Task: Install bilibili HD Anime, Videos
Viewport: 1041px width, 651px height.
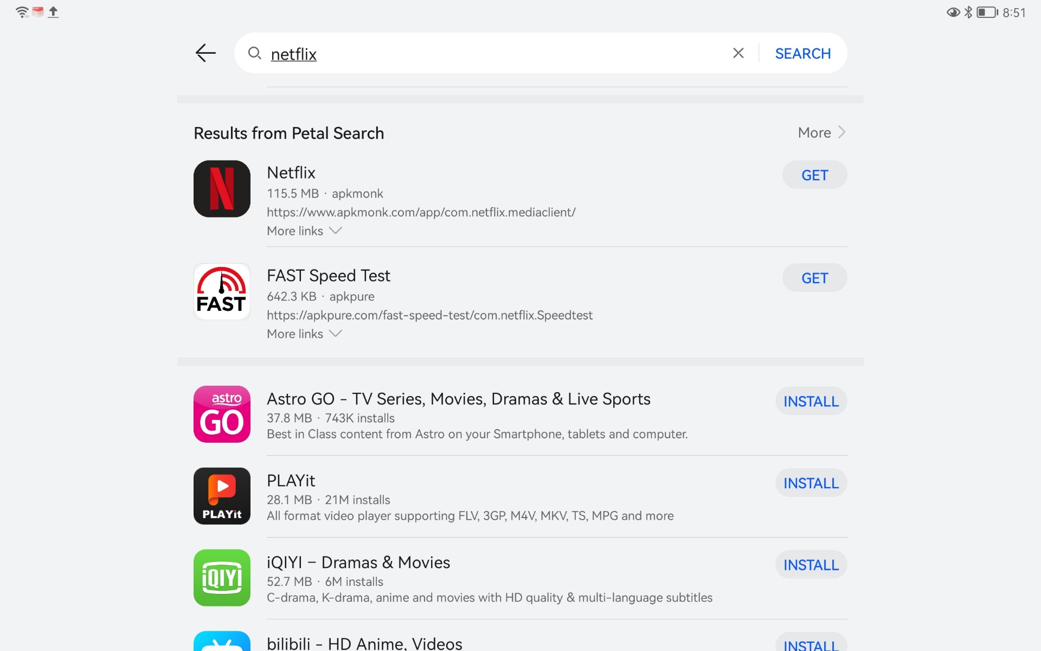Action: (811, 643)
